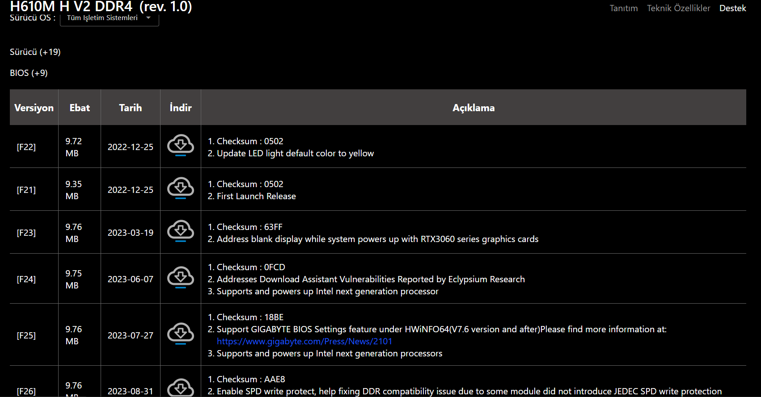The image size is (761, 397).
Task: Click the Tarih column header
Action: coord(130,108)
